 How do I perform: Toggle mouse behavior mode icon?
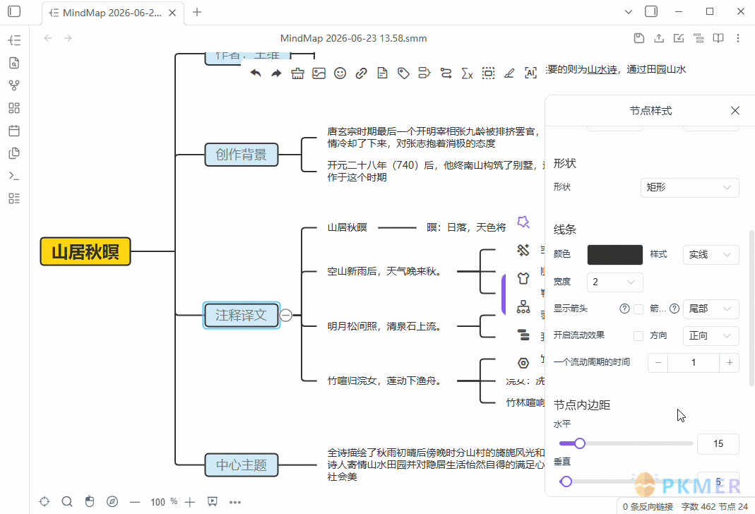point(90,501)
